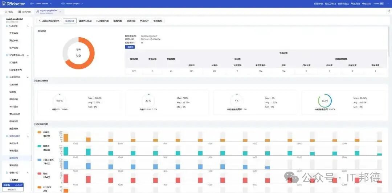Open the 概览 overview icon tab

point(6,12)
